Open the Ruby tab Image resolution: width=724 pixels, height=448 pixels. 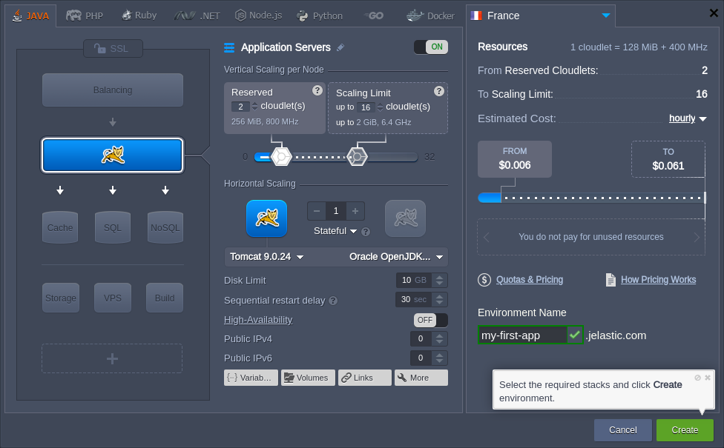[139, 16]
